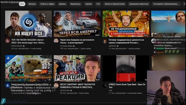Open the 'ИХ ИЩУТ ВСЕ' Shazam video thumbnail
Viewport: 186px width, 105px height.
point(28,24)
